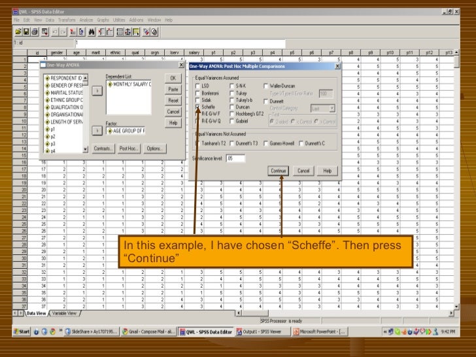Image resolution: width=476 pixels, height=357 pixels.
Task: Click the Go to Case toolbar icon
Action: (73, 32)
